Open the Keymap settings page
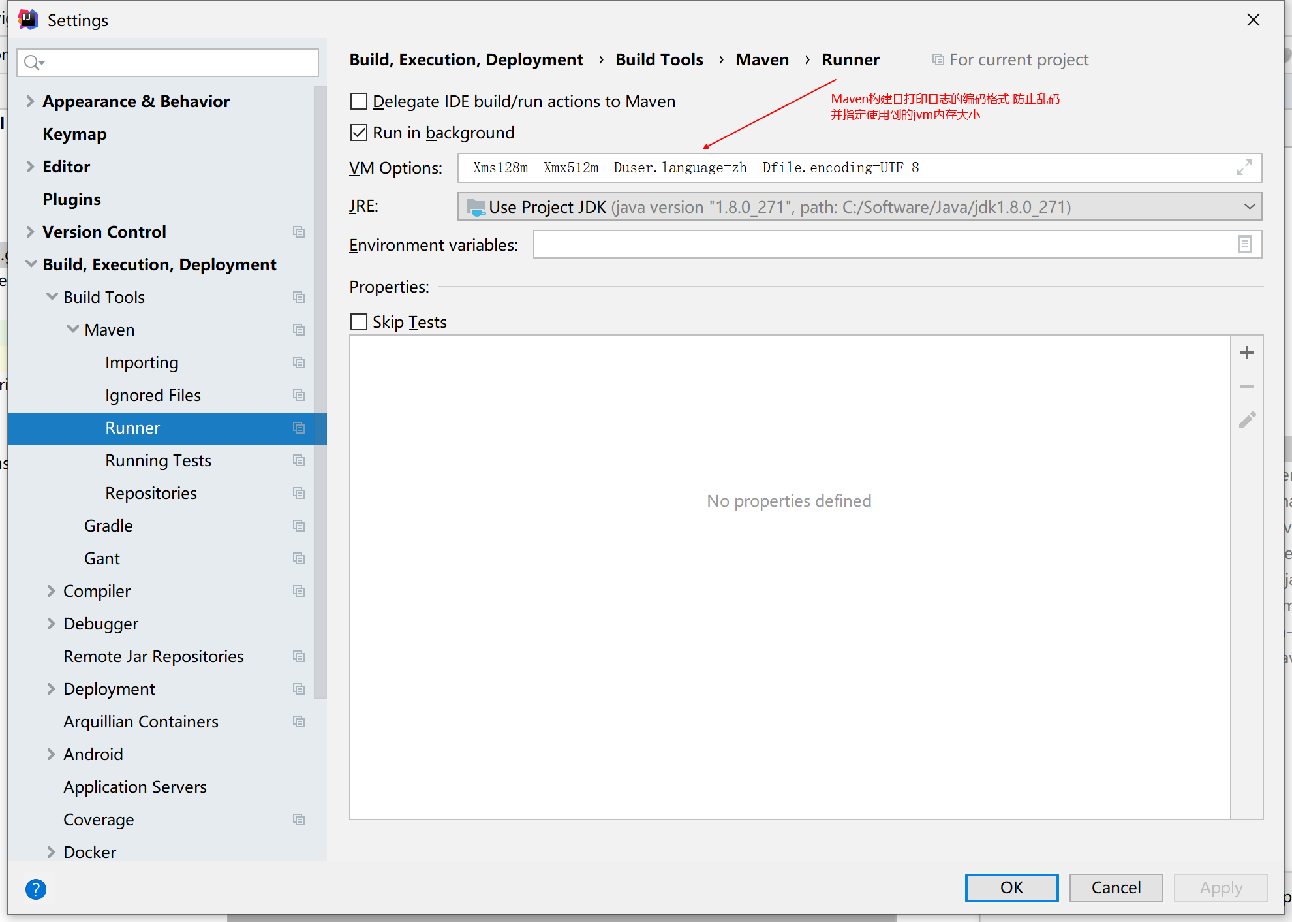This screenshot has width=1292, height=922. click(x=74, y=134)
